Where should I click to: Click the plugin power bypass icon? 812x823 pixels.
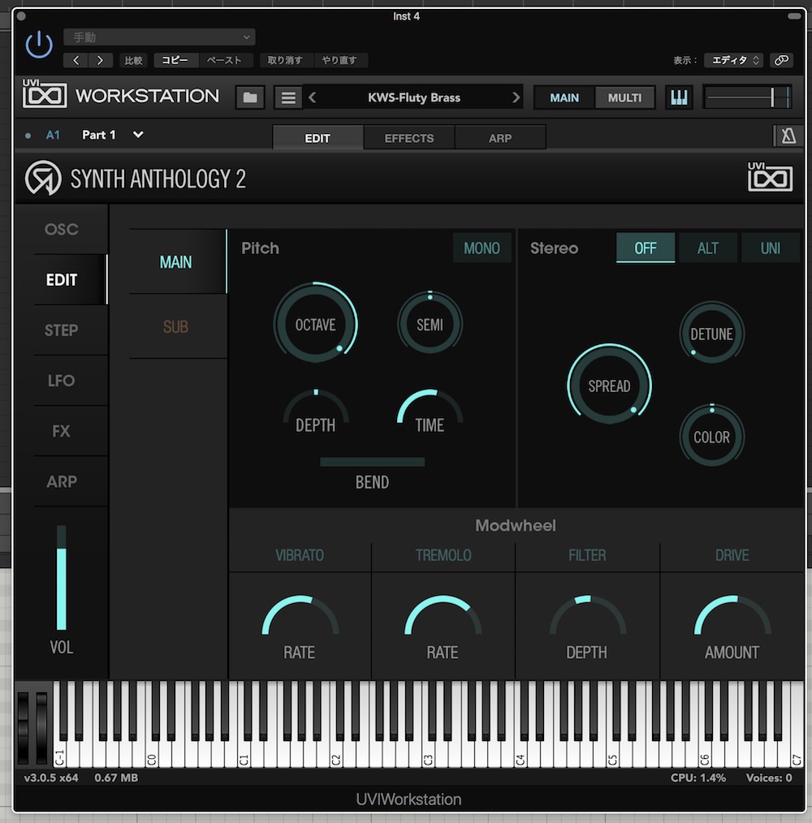[39, 45]
